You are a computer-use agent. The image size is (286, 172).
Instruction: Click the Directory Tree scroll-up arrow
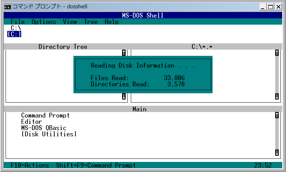[124, 53]
